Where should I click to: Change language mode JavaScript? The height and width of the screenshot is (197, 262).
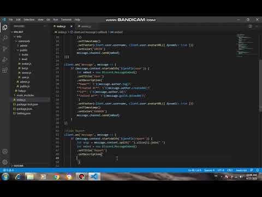click(241, 170)
